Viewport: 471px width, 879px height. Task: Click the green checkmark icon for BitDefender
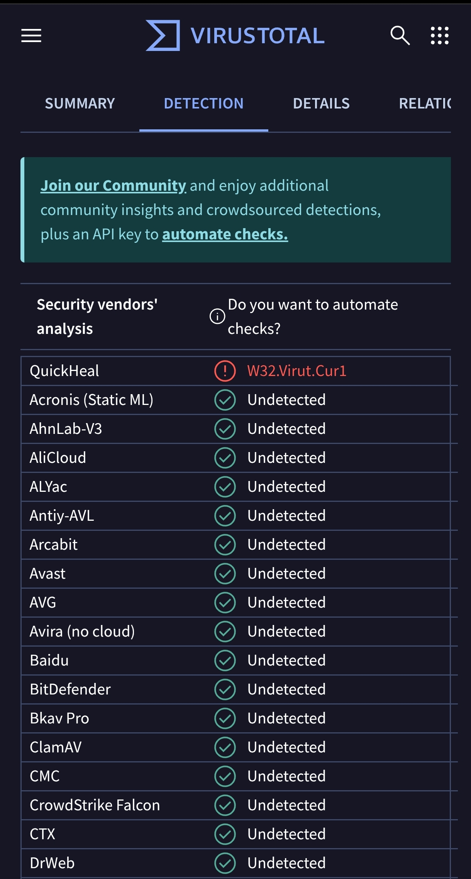point(225,689)
